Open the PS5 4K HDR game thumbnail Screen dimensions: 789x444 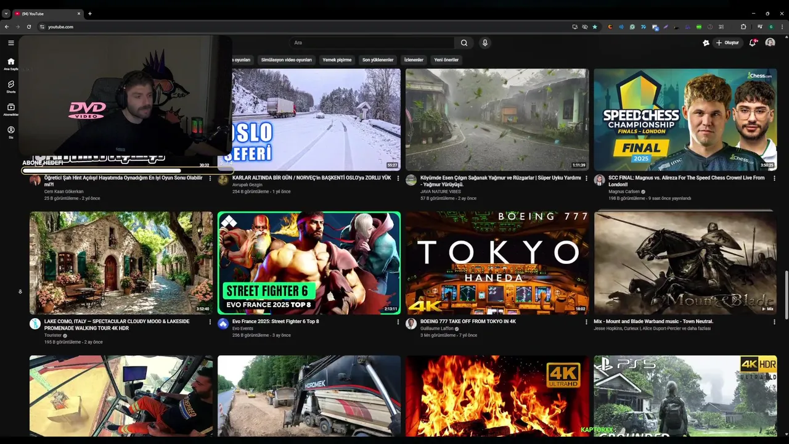click(685, 396)
